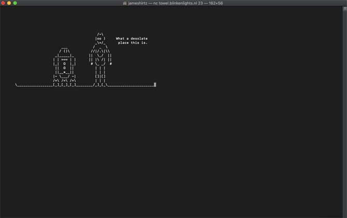Click C-3PO's left hand '#' symbol
The image size is (347, 218).
pos(92,64)
